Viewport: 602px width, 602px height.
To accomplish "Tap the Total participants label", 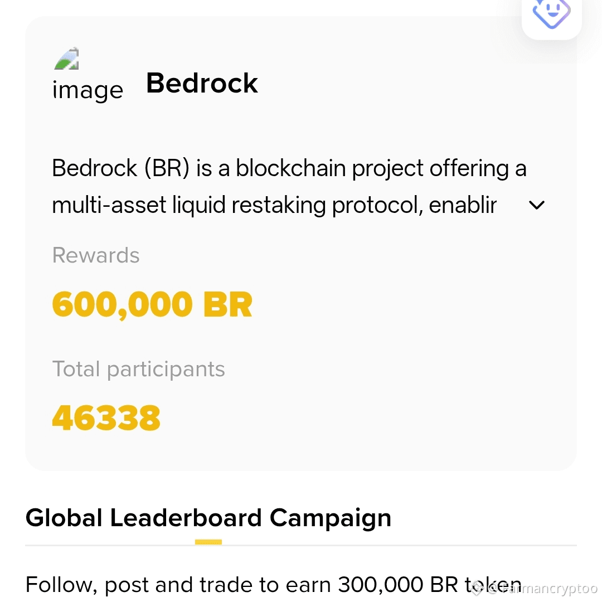I will click(139, 369).
